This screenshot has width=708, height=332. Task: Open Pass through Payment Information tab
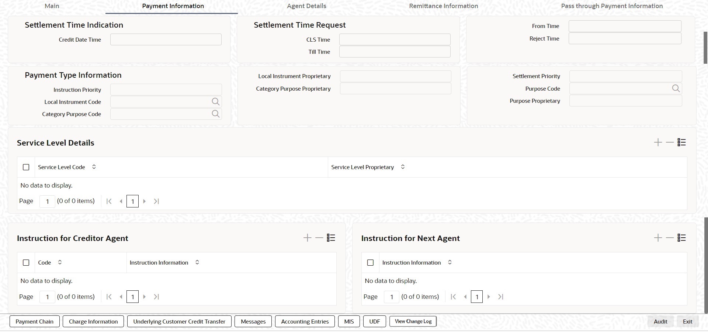coord(612,6)
